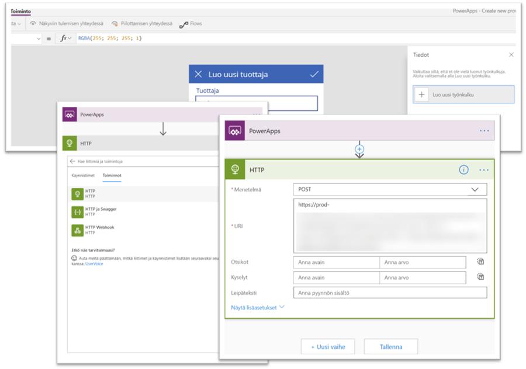
Task: Confirm Luo uusi tuottaja with checkmark
Action: tap(314, 74)
